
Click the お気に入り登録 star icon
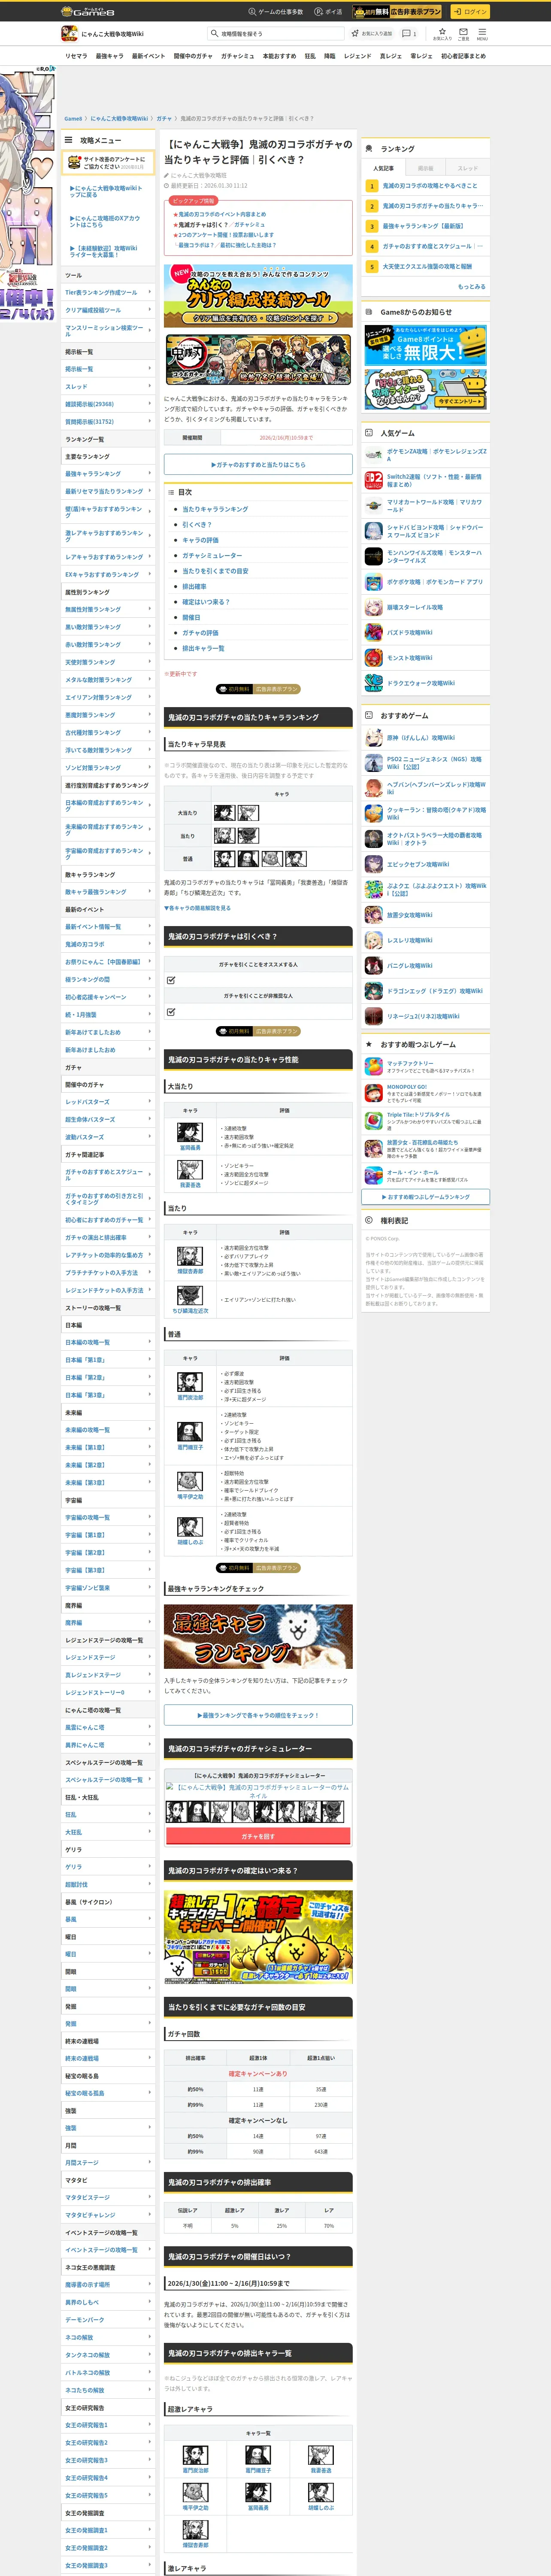355,33
